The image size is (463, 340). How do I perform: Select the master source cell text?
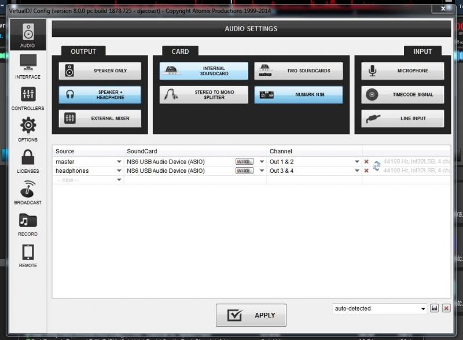(65, 162)
